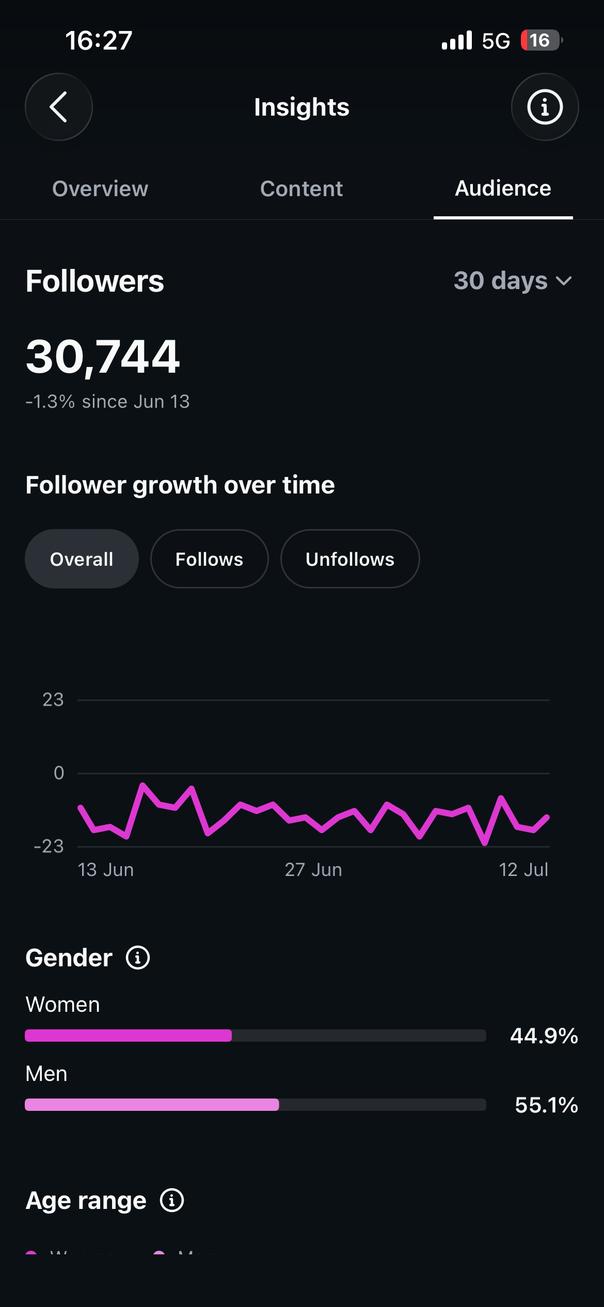Tap the Gender info icon
Screen dimensions: 604x1307
click(138, 958)
